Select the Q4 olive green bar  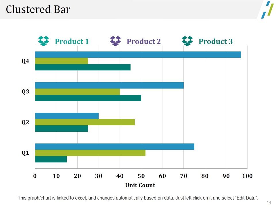[62, 61]
